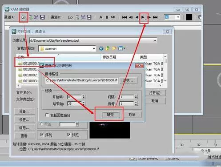
Task: Click the 信息... button
Action: 24,127
